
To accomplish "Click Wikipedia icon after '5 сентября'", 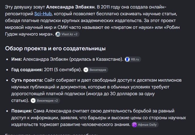I will pyautogui.click(x=86, y=70).
